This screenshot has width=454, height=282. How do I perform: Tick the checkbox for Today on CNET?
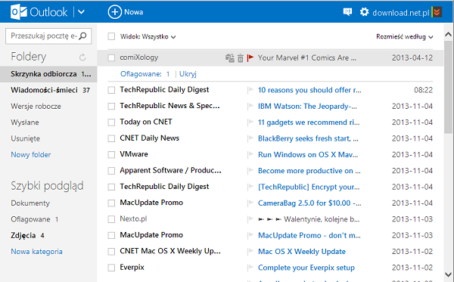(x=111, y=122)
